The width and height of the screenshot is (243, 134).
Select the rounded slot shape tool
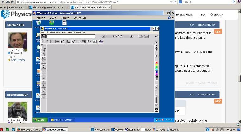[78, 41]
